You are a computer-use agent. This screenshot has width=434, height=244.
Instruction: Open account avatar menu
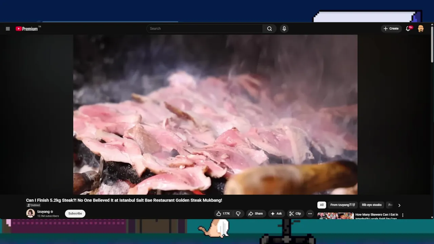tap(421, 29)
